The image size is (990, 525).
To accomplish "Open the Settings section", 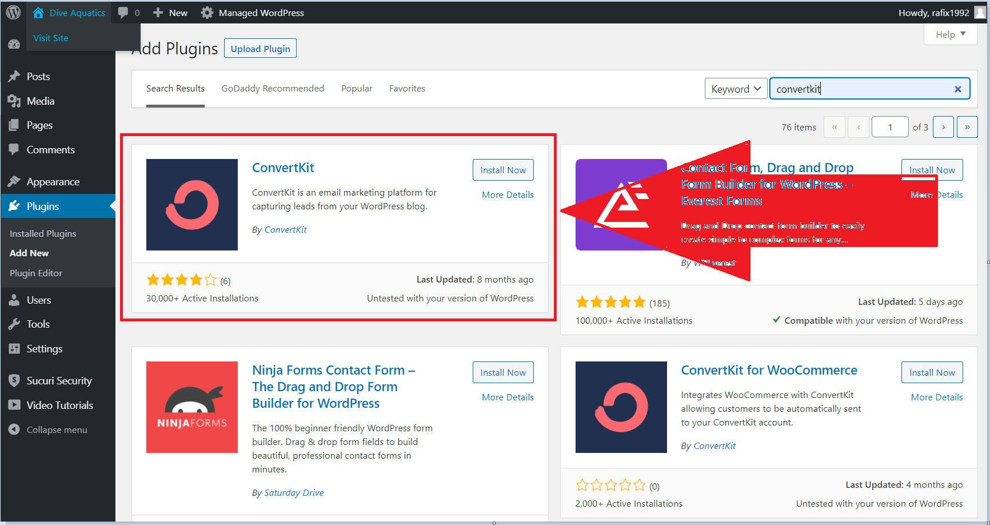I will click(x=44, y=348).
